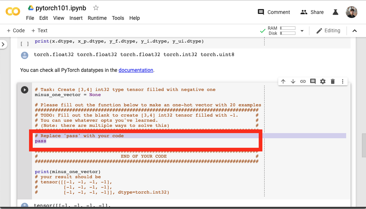Open more cell actions menu

coord(342,81)
